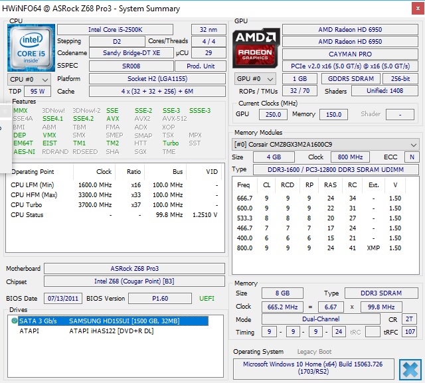Select the ATAPI iHAS122 DVD drive row

pos(86,331)
